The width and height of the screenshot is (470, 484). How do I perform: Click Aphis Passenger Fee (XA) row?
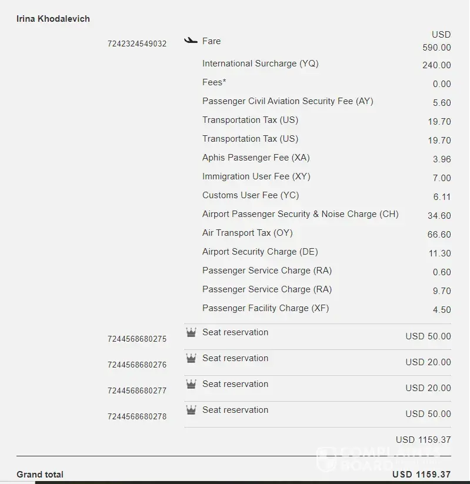[256, 158]
